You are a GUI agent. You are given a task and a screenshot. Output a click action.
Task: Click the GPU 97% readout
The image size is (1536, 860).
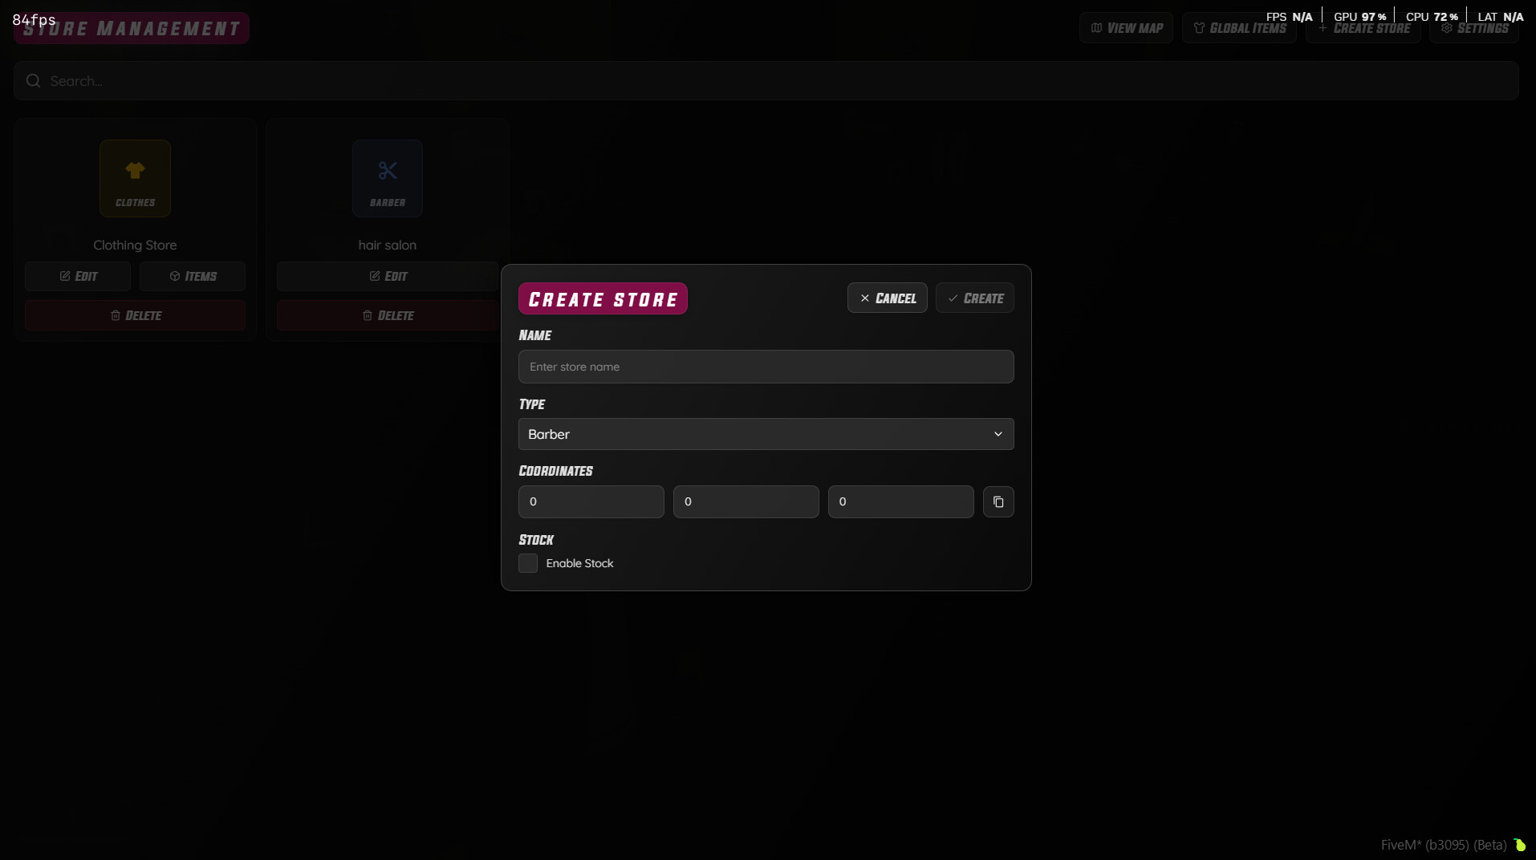1360,17
